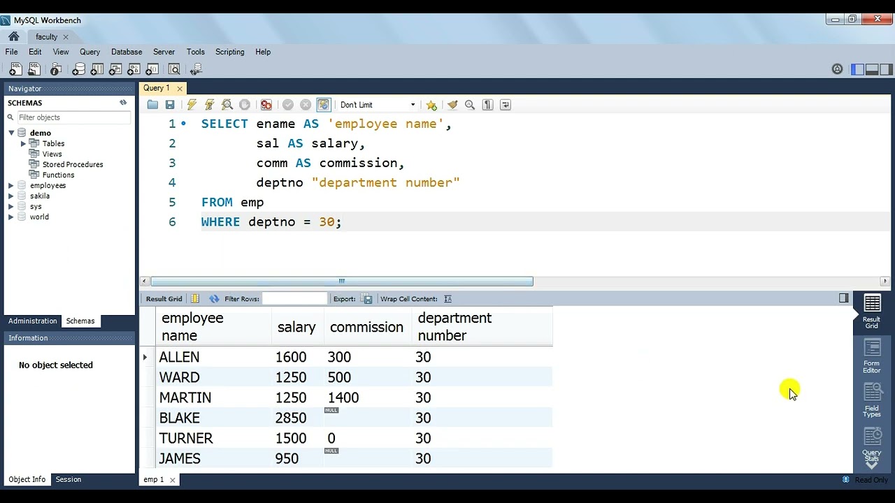Select the Object Info tab
Image resolution: width=895 pixels, height=503 pixels.
click(x=27, y=479)
